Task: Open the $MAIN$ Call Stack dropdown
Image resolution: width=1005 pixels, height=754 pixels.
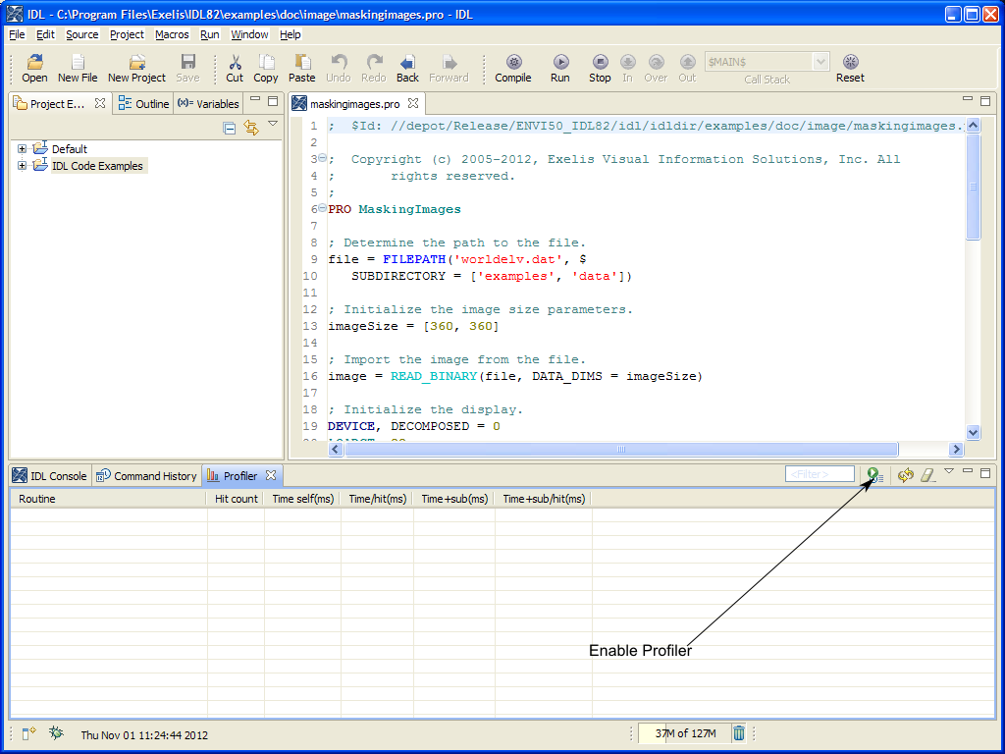Action: 820,62
